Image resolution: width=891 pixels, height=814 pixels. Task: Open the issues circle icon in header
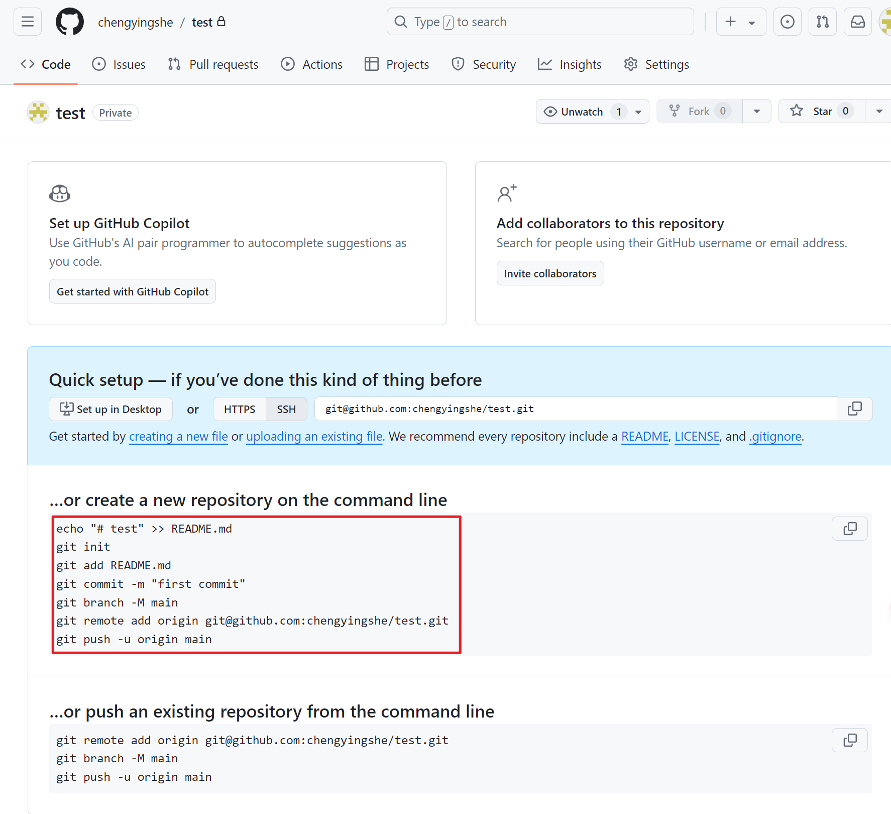coord(787,22)
